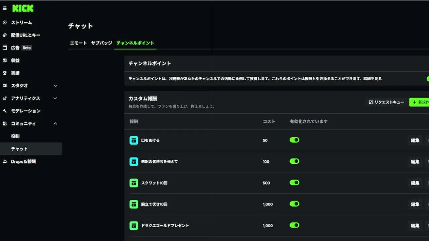The width and height of the screenshot is (429, 241).
Task: Open the hamburger menu beside the KICK logo
Action: (5, 8)
